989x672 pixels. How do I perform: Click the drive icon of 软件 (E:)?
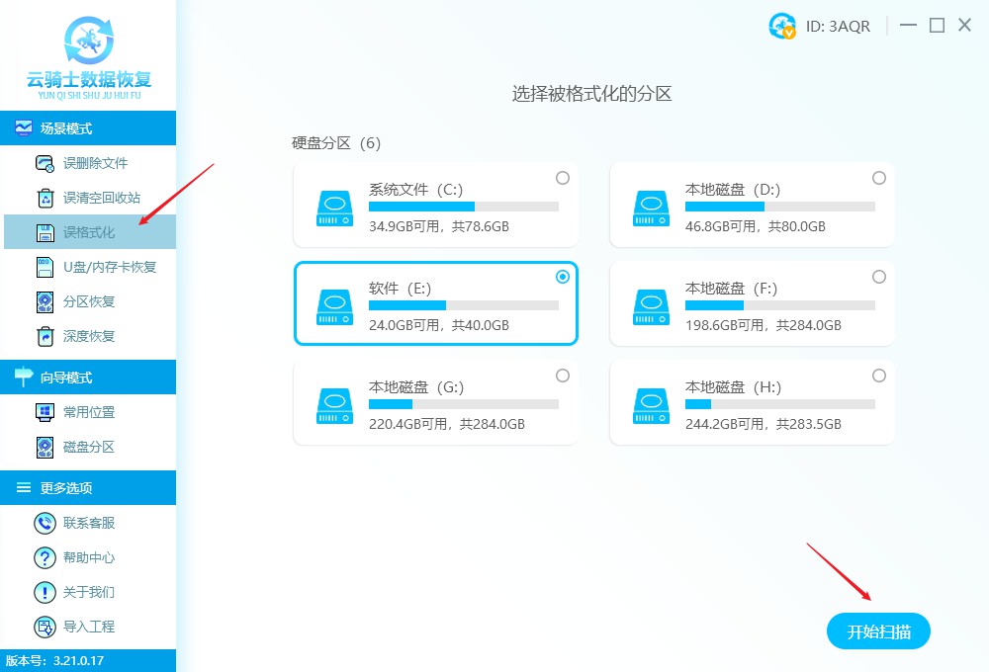(334, 307)
